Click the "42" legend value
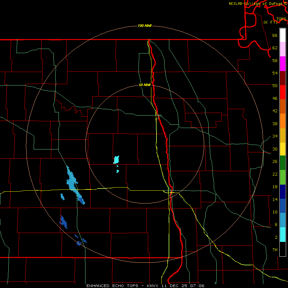288x288 pixels. [x=275, y=111]
